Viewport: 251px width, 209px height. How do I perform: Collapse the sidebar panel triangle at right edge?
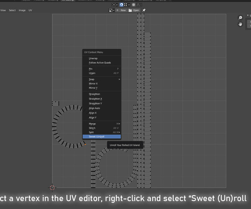(248, 15)
